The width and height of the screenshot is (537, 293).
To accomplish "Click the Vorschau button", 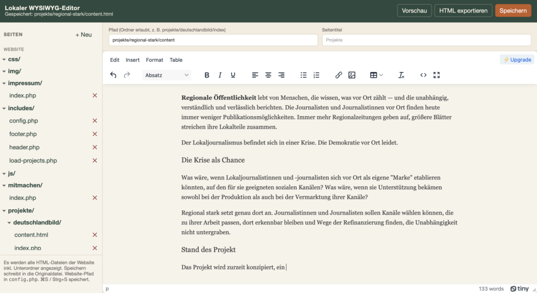I will tap(414, 10).
